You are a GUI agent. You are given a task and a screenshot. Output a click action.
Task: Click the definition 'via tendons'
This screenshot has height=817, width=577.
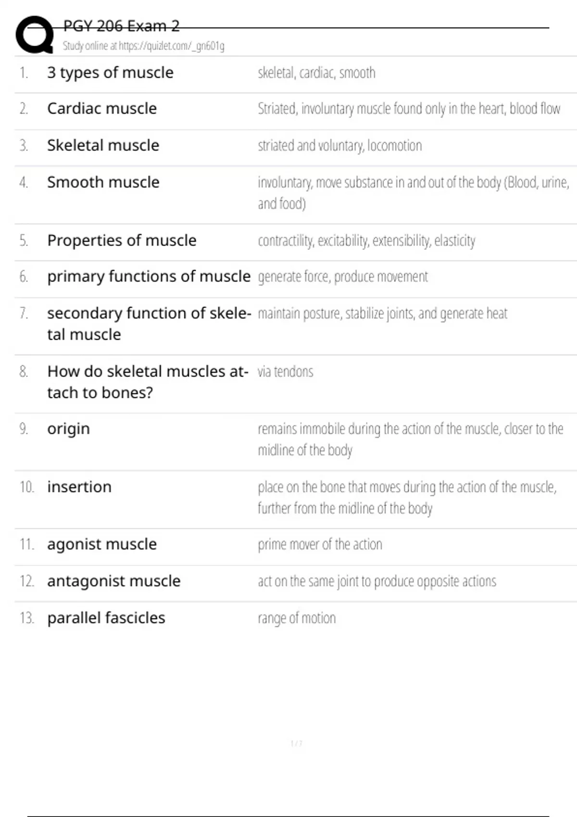click(285, 371)
